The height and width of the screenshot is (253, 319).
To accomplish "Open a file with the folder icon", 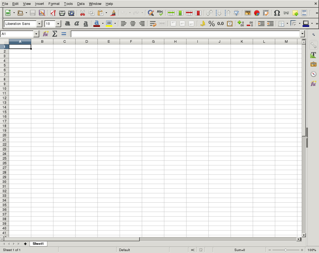I will (20, 13).
